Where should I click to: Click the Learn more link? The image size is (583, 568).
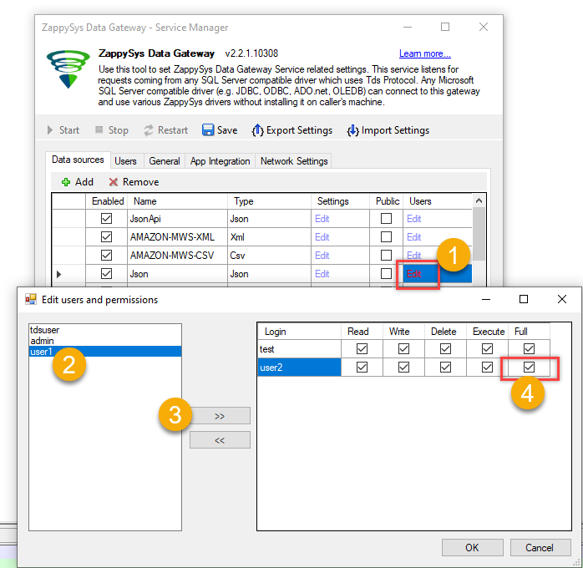click(424, 54)
